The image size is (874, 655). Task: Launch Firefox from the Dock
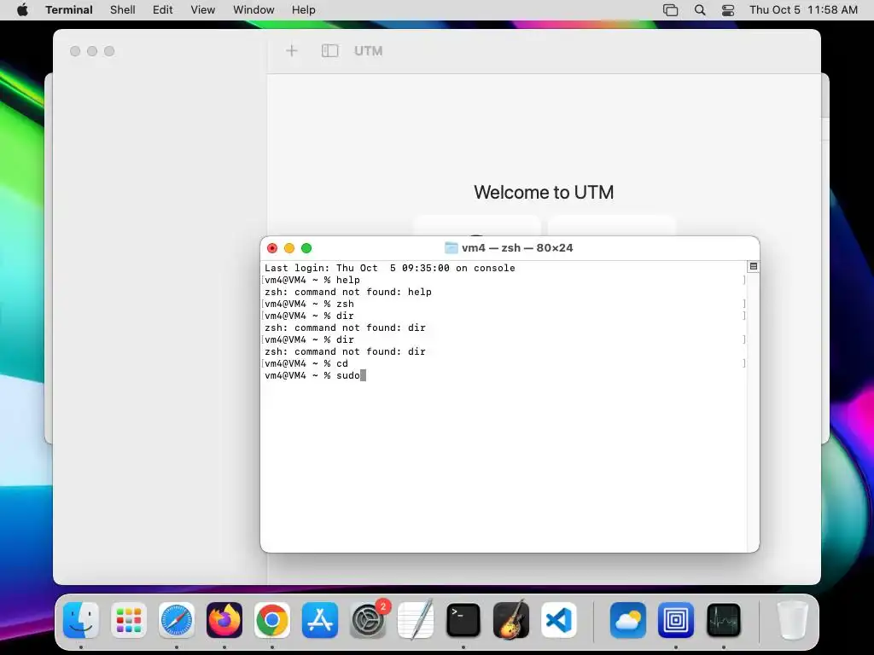pos(224,620)
